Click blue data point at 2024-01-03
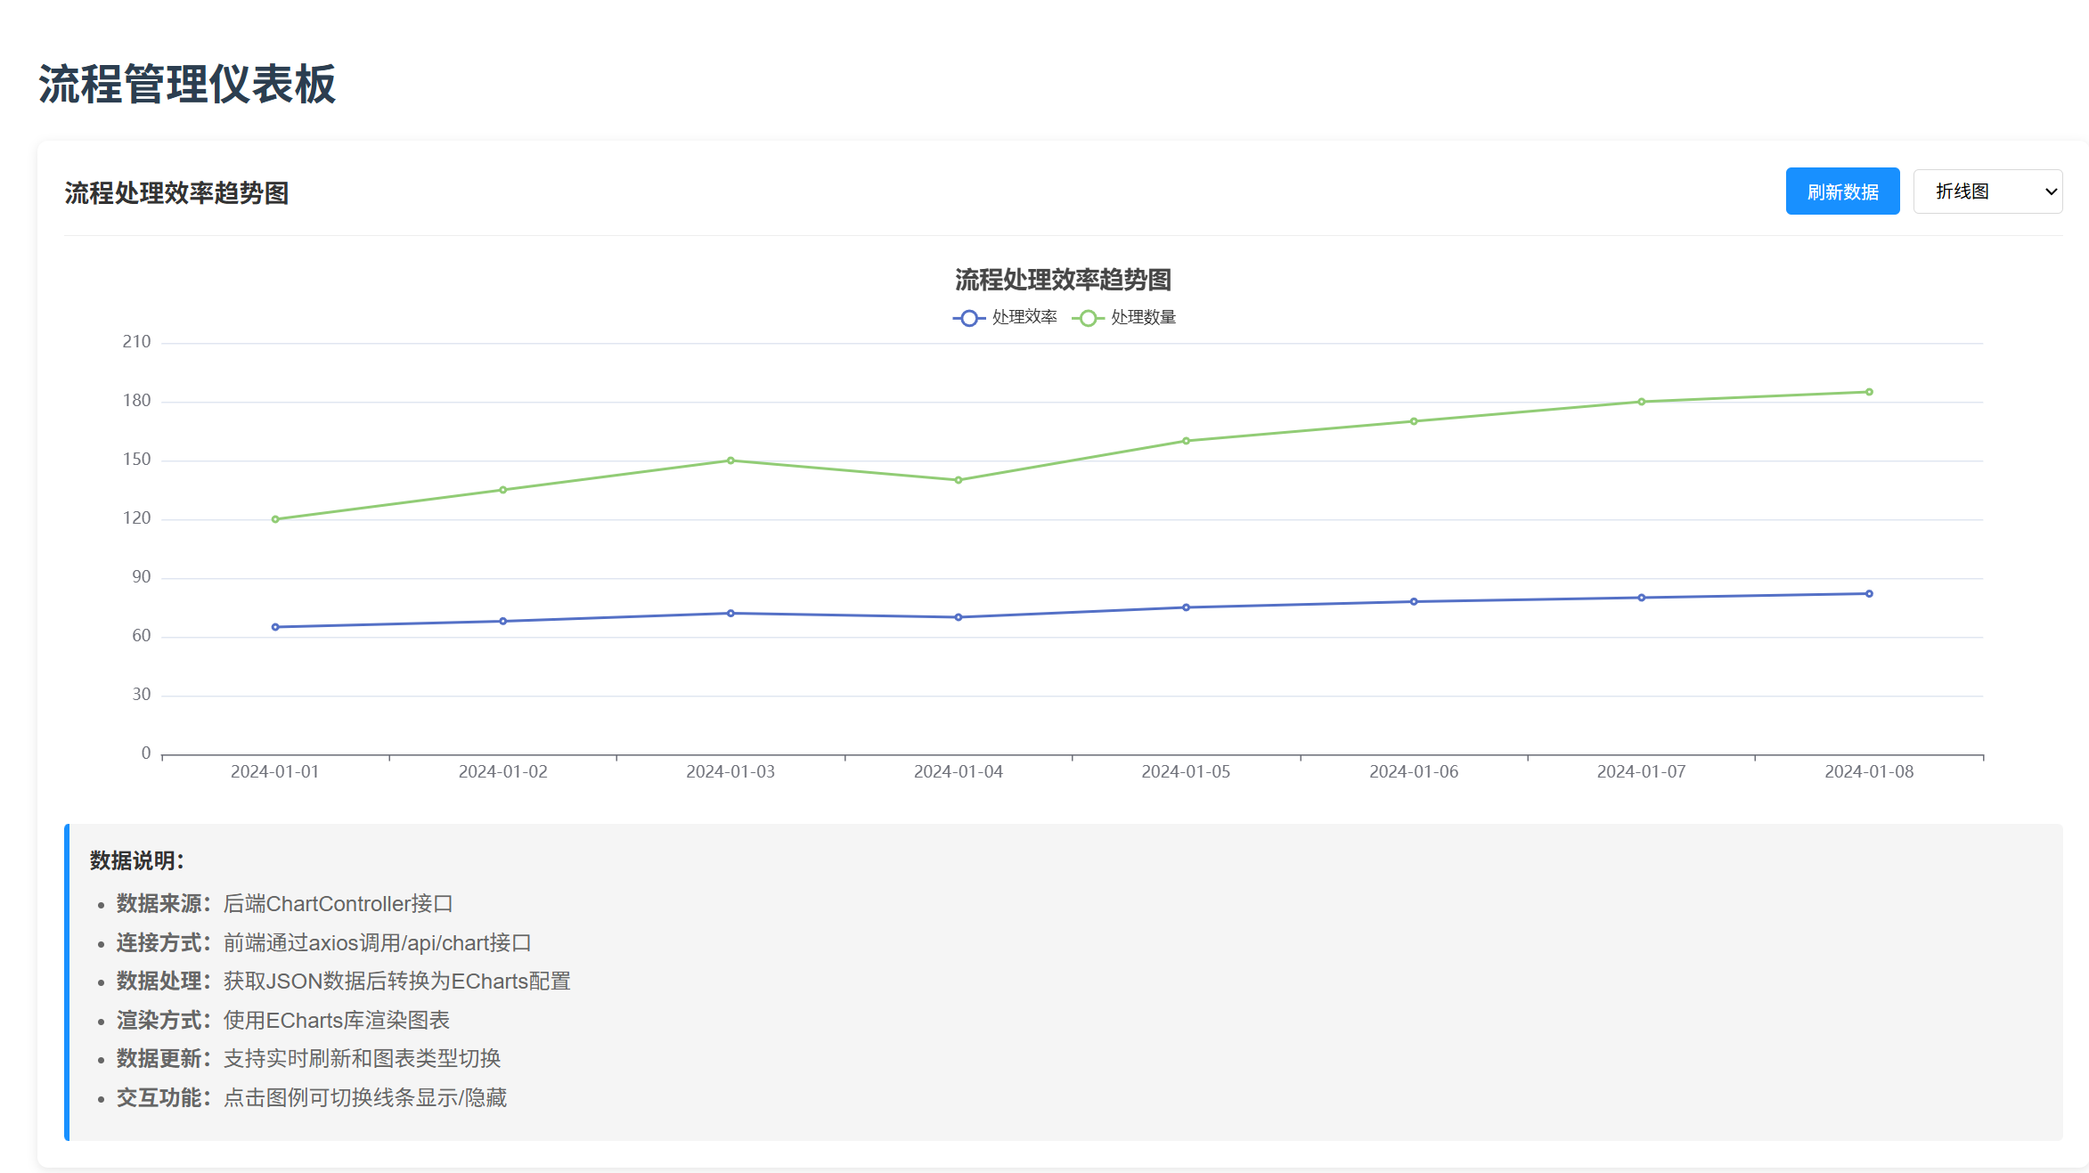The width and height of the screenshot is (2089, 1173). click(x=730, y=613)
